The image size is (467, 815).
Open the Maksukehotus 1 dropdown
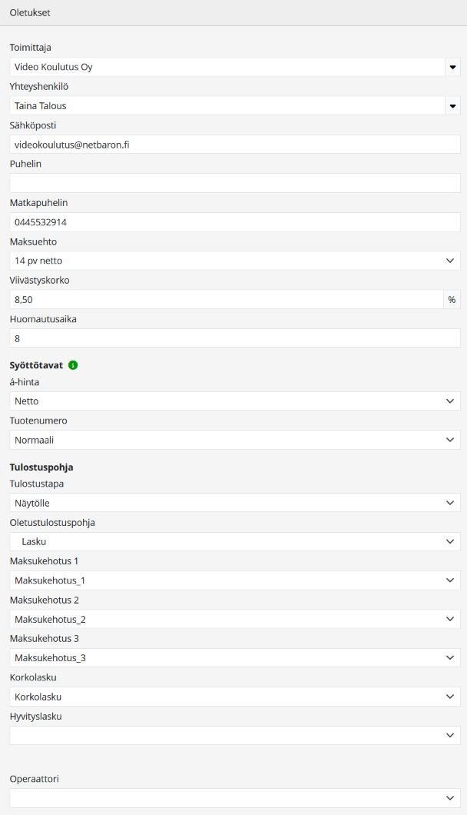pos(234,580)
